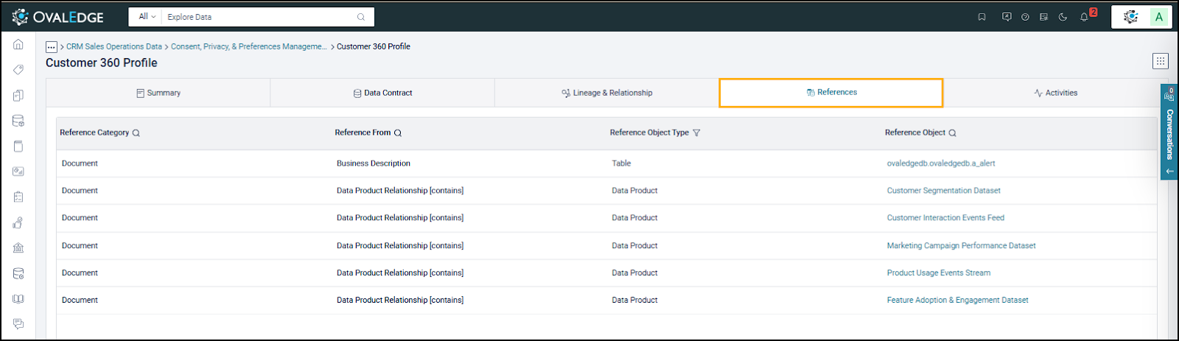
Task: Expand the breadcrumb ellipsis button
Action: 52,47
